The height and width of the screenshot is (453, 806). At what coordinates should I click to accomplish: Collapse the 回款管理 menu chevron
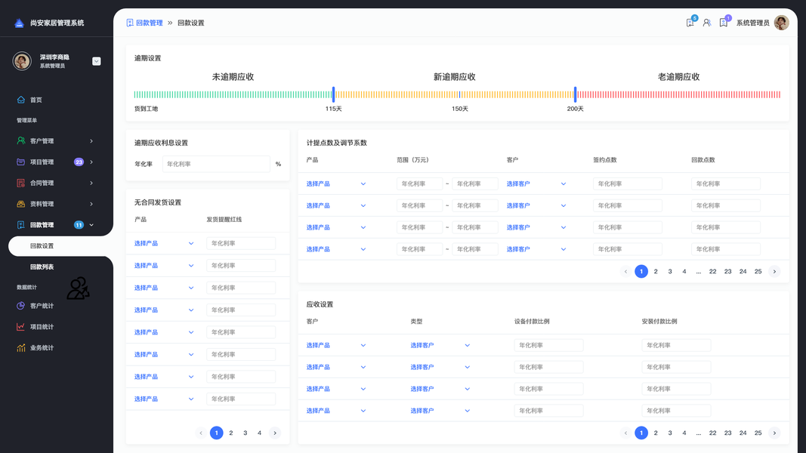(x=91, y=225)
